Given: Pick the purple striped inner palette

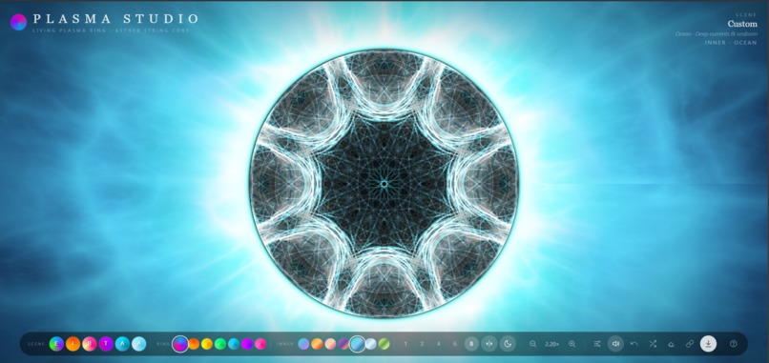Looking at the screenshot, I should click(343, 344).
